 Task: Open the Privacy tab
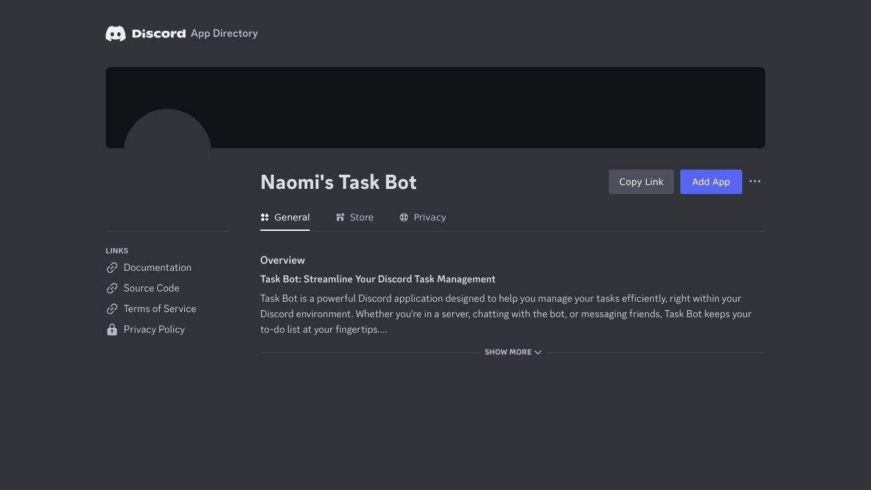click(423, 217)
